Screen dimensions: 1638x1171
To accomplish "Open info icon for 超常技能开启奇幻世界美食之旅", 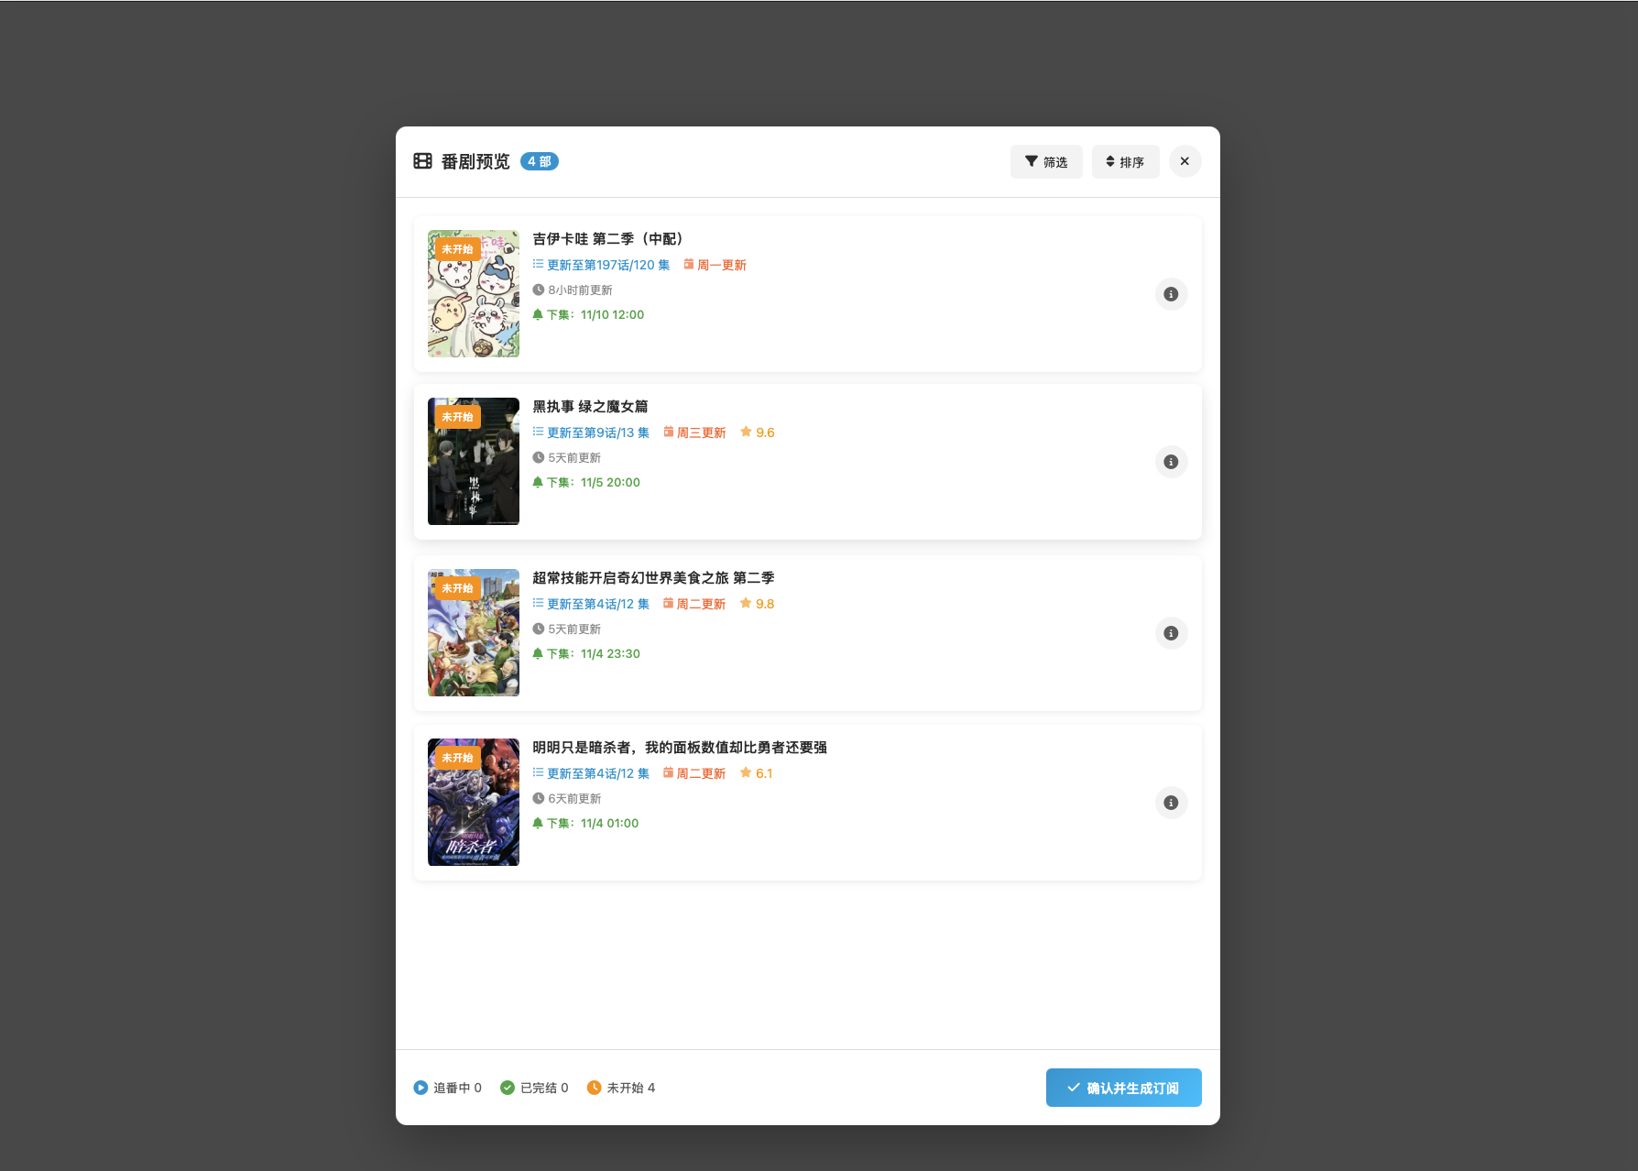I will tap(1171, 633).
